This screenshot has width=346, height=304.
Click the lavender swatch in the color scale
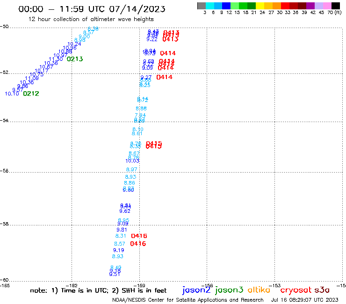pyautogui.click(x=319, y=6)
